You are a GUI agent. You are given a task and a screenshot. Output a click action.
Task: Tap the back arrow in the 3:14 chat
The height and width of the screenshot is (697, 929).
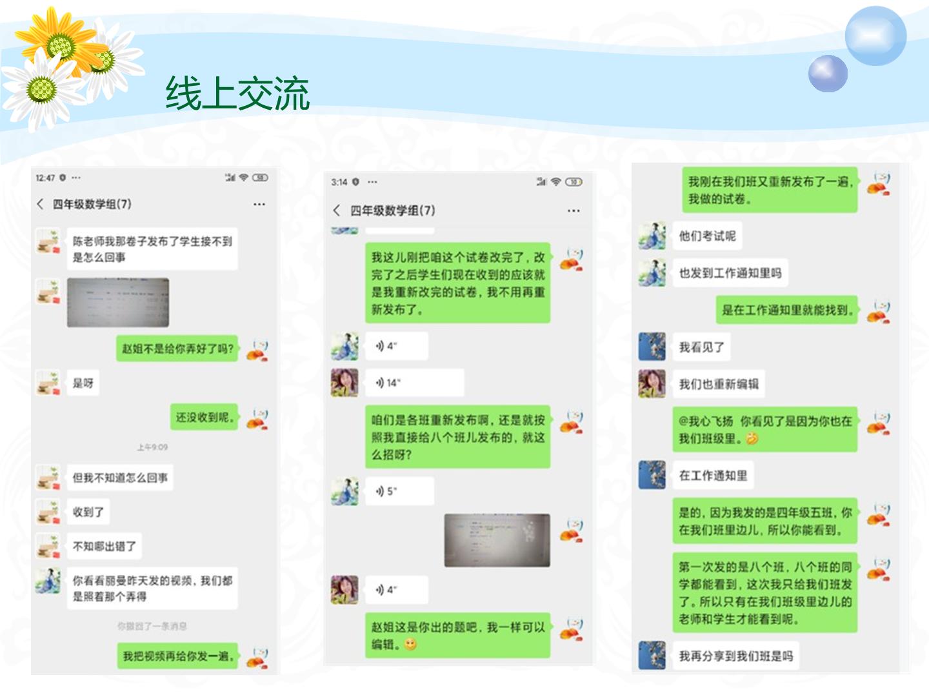(336, 210)
